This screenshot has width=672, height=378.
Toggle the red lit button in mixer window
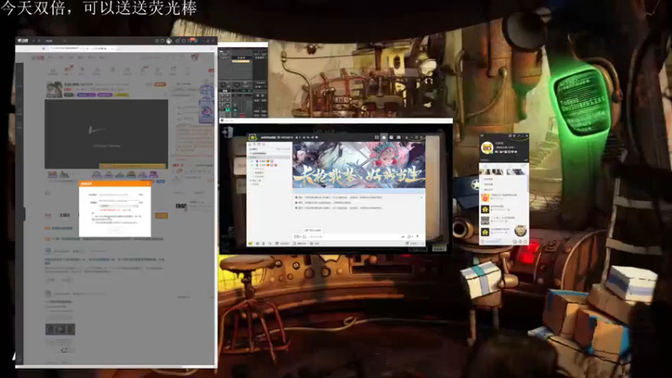pyautogui.click(x=242, y=115)
